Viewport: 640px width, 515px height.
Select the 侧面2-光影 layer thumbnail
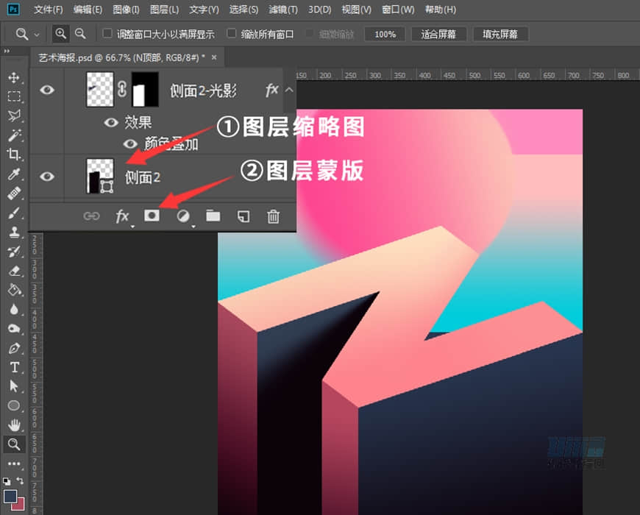(x=100, y=89)
